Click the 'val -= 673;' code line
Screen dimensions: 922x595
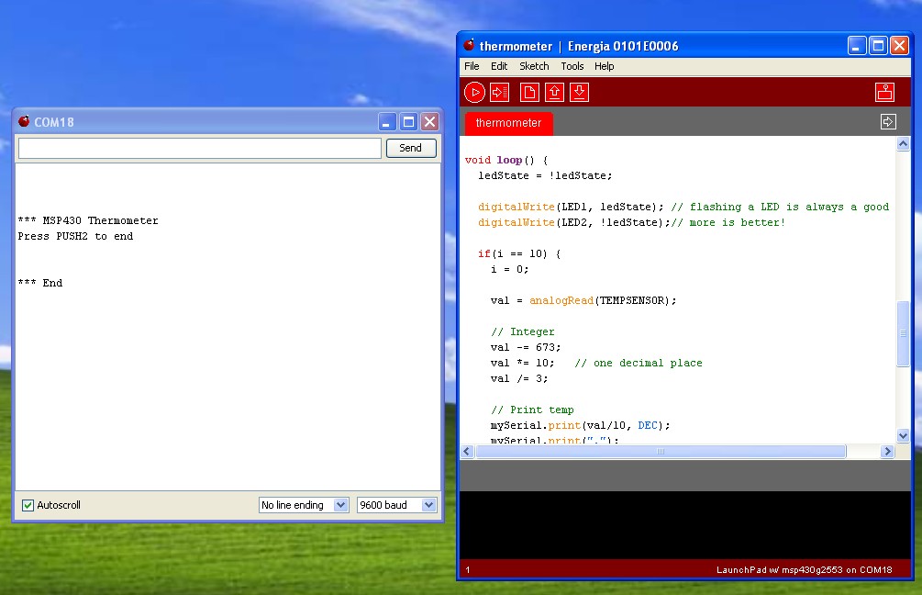coord(526,347)
